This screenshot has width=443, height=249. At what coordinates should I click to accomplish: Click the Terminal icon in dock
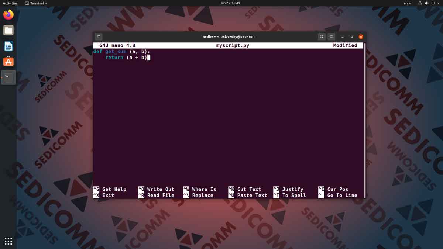coord(8,77)
